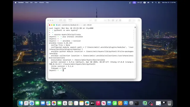The height and width of the screenshot is (107, 190).
Task: Click the search icon in the Notes window toolbar
Action: point(139,20)
